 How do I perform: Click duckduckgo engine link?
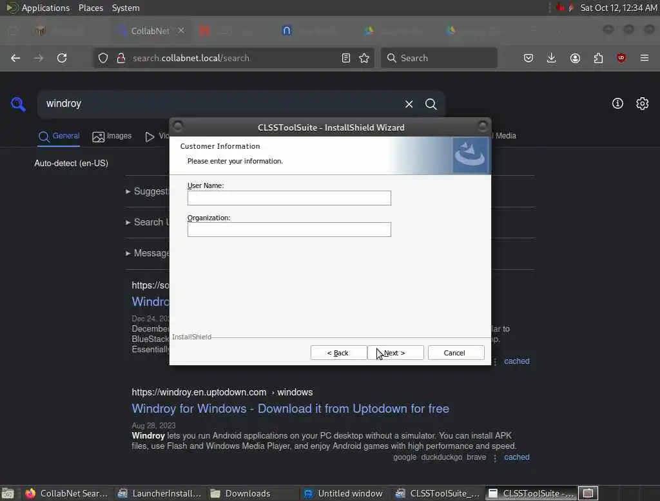tap(442, 457)
